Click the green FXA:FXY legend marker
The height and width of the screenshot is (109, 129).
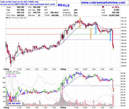(7, 73)
